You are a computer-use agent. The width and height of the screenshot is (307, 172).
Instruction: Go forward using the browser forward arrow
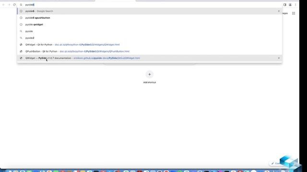point(9,5)
